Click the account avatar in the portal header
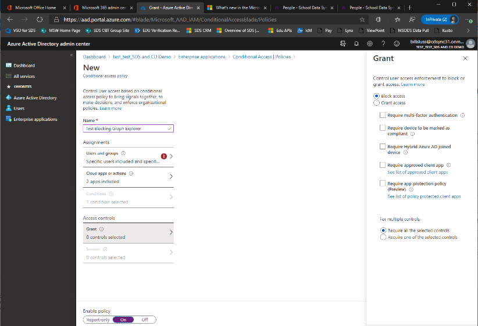 (470, 44)
